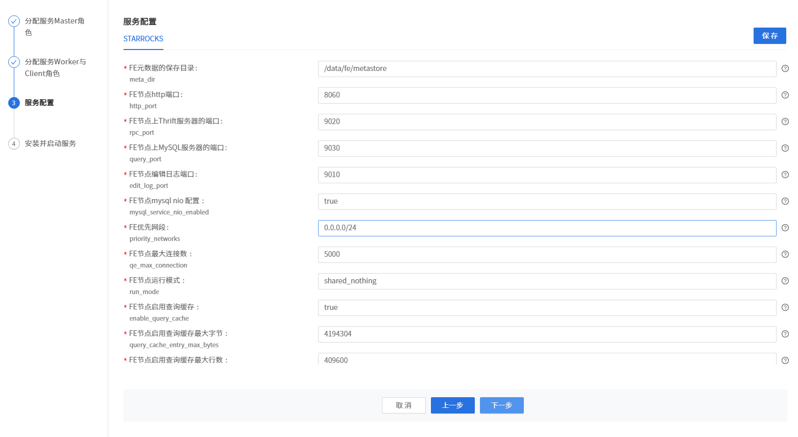The width and height of the screenshot is (798, 437).
Task: Click label FE节点启用查询缓存最大字节
Action: coord(178,333)
